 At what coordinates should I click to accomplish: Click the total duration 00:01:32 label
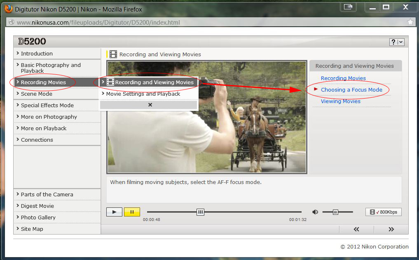298,220
